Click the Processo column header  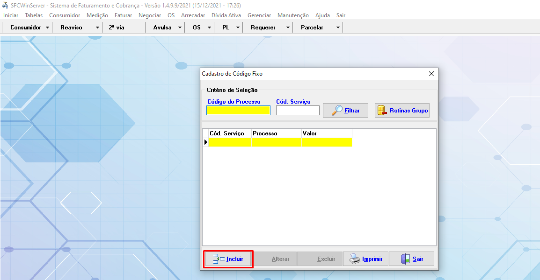276,133
